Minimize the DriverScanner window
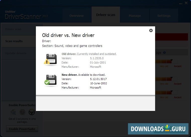The image size is (191, 137). 181,4
